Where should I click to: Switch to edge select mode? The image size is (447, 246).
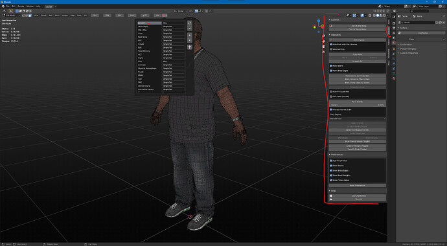pyautogui.click(x=27, y=16)
